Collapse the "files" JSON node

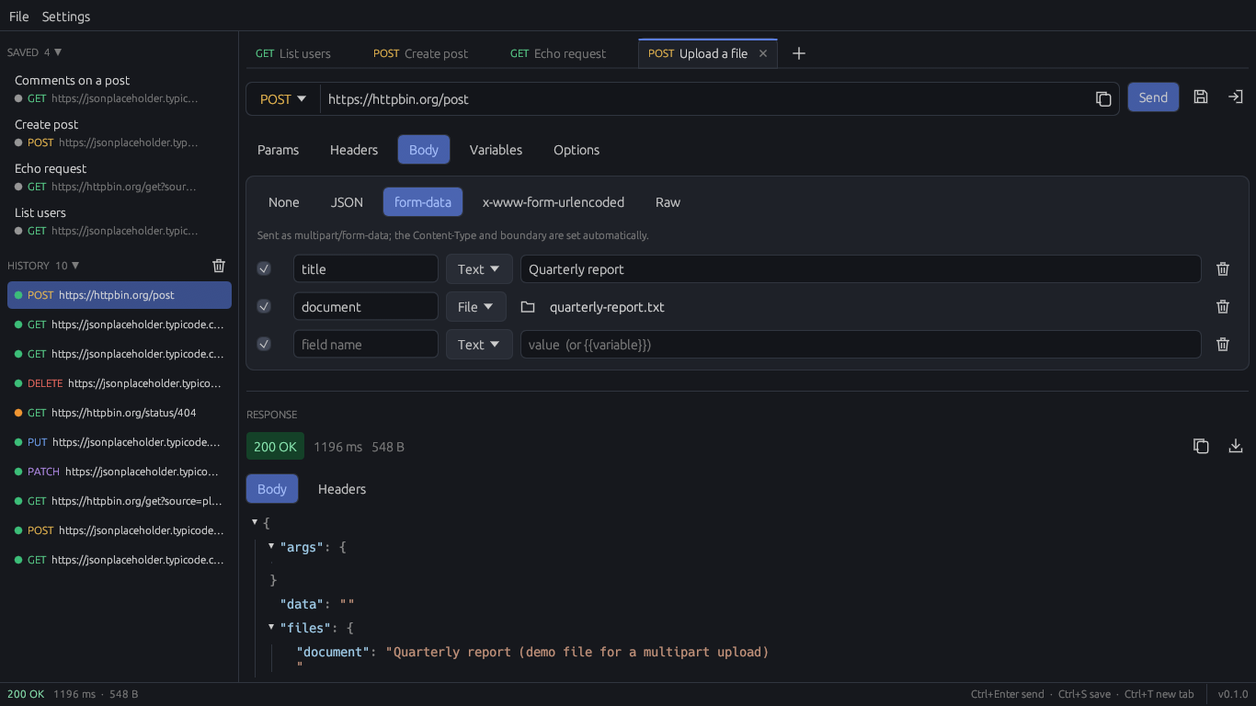[271, 627]
